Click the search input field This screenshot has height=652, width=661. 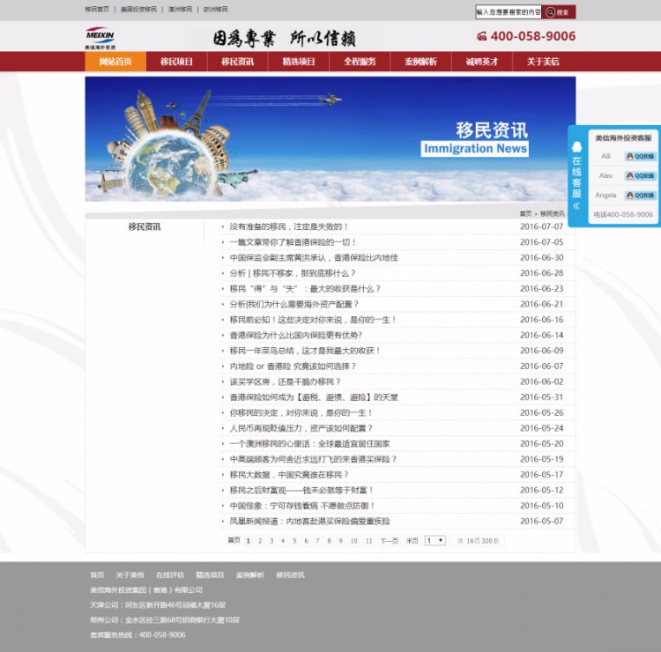pos(509,12)
